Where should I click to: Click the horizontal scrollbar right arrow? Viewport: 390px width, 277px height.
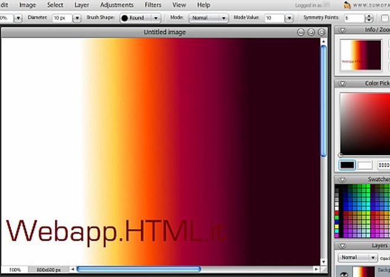(x=316, y=269)
